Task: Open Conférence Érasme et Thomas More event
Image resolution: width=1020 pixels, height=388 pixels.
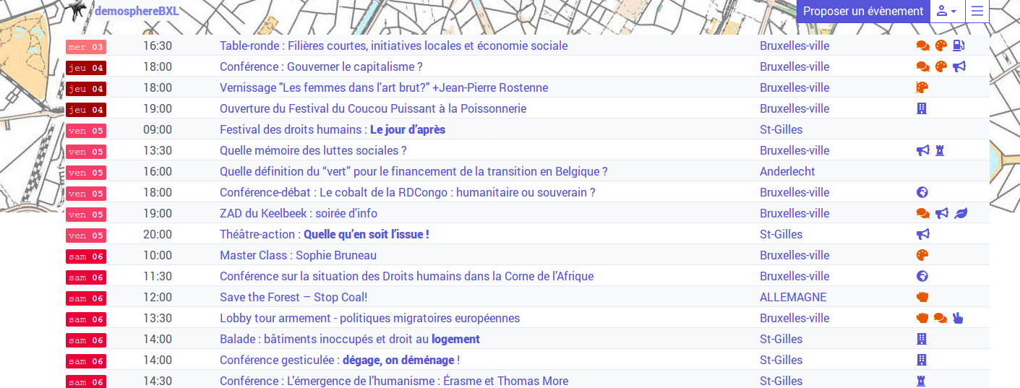Action: click(394, 381)
